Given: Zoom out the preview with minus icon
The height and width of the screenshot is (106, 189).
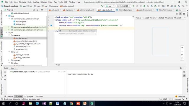Looking at the screenshot, I should pos(182,51).
